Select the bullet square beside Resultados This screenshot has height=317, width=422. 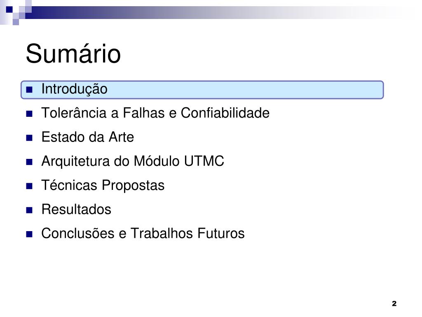pyautogui.click(x=29, y=210)
